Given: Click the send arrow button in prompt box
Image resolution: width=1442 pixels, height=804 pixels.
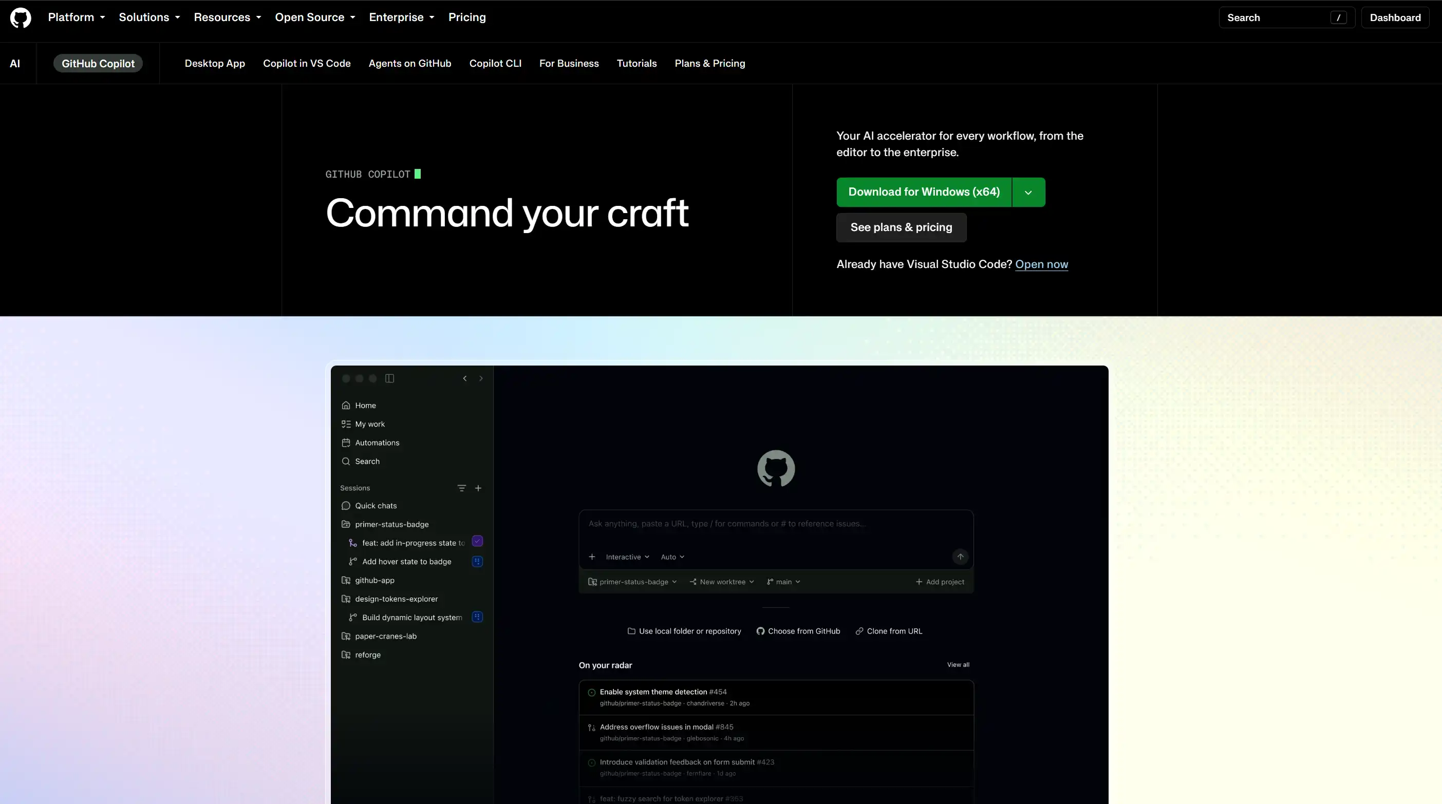Looking at the screenshot, I should (x=960, y=556).
